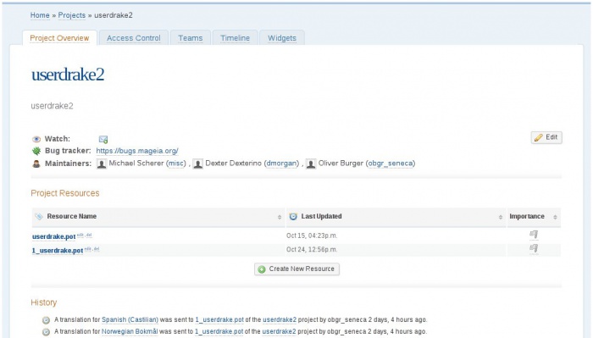The image size is (593, 338).
Task: Open https://bugs.mageia.org/ link
Action: 137,151
